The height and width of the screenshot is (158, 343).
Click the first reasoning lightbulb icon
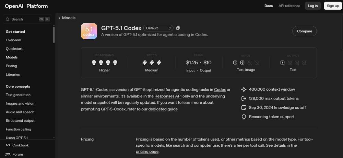point(94,63)
